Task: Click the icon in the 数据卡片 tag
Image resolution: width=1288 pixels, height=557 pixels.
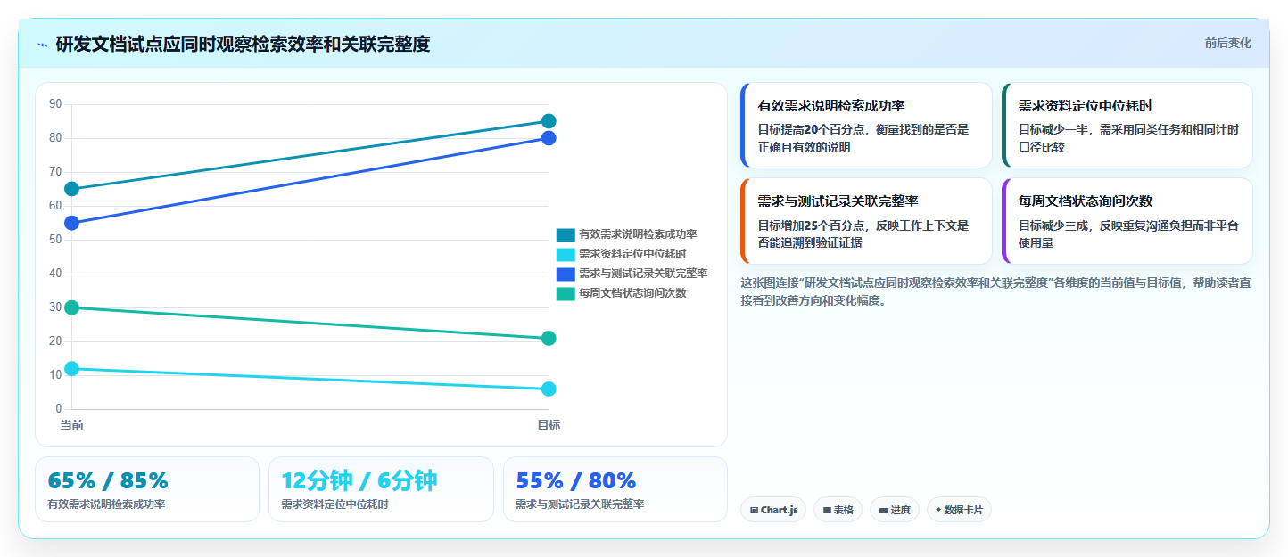Action: (x=938, y=511)
